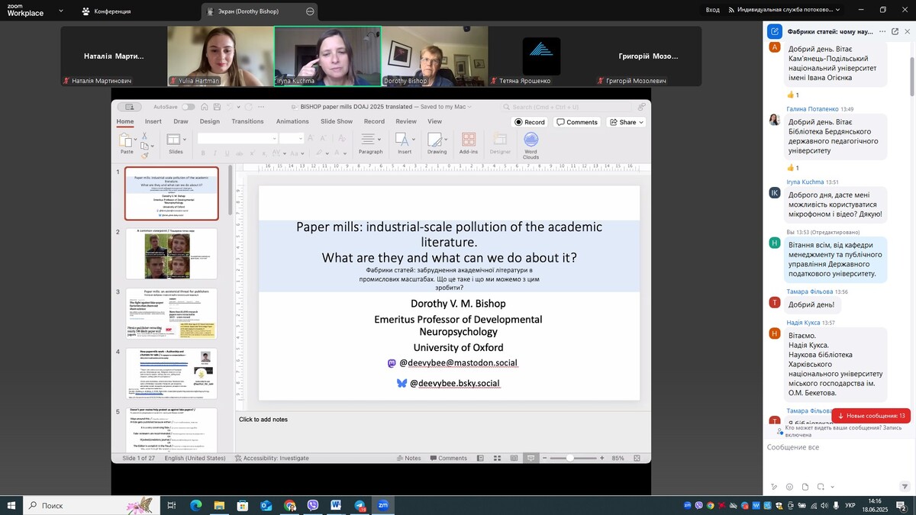Expand the font name dropdown
Image resolution: width=916 pixels, height=515 pixels.
273,139
